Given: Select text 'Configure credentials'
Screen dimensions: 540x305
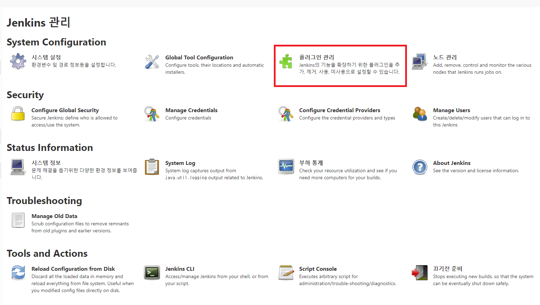Looking at the screenshot, I should [188, 118].
